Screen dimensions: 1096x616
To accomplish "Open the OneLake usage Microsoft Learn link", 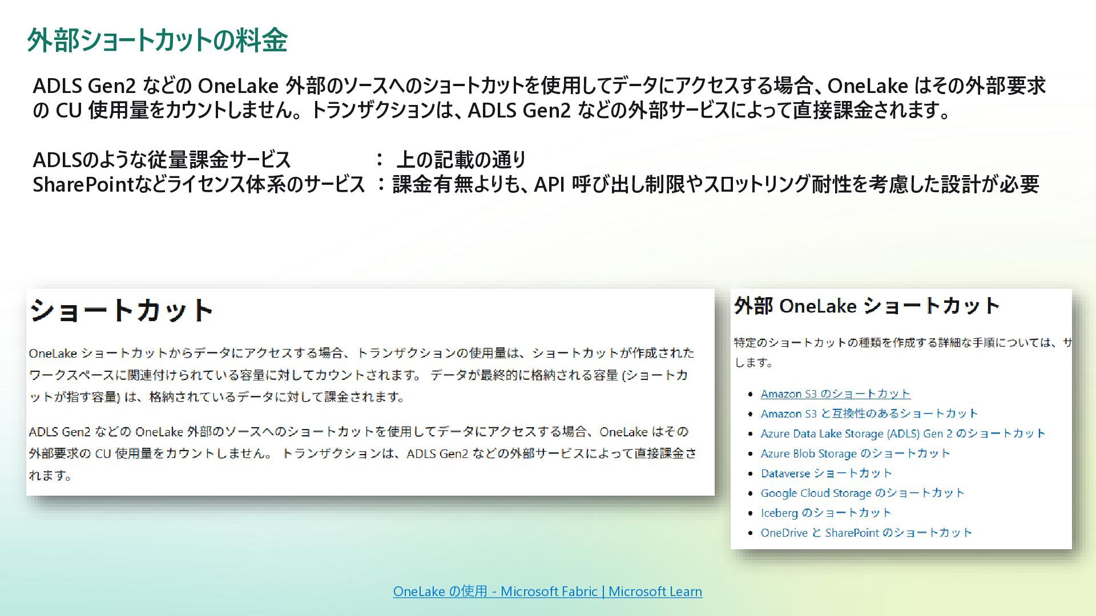I will click(547, 591).
